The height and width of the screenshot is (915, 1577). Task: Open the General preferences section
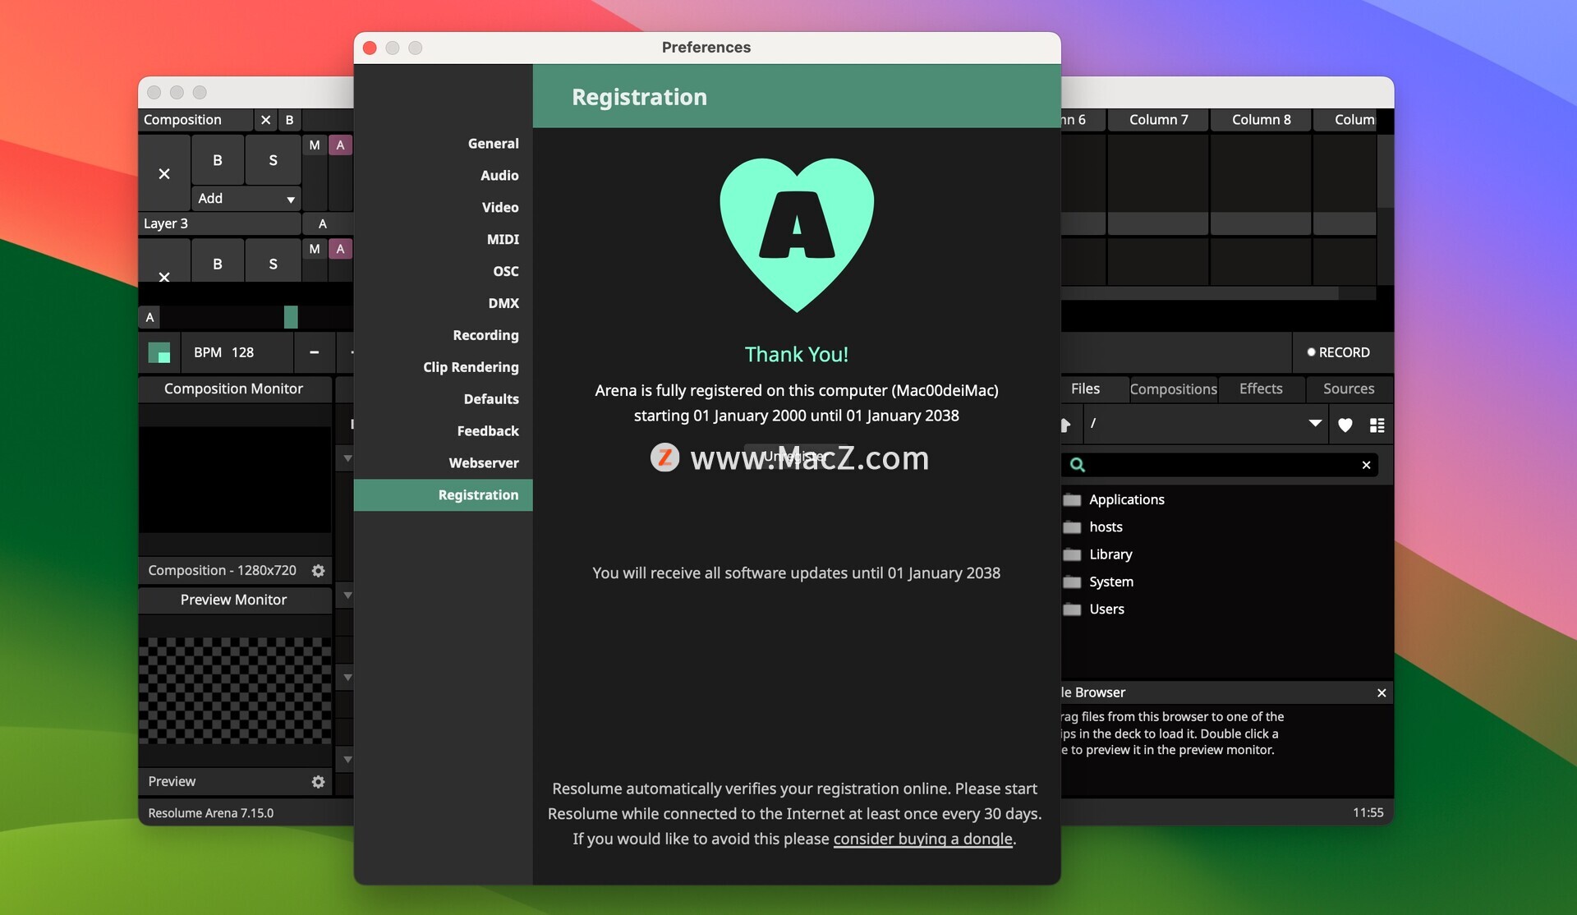pos(493,143)
